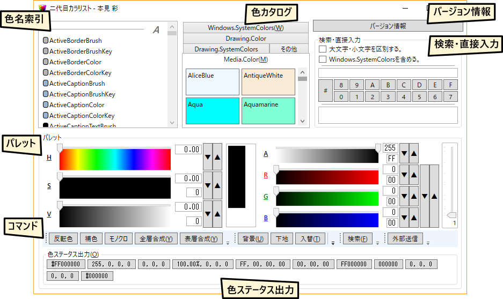Copy the 100.00%, 0, 0, 0 status output
The width and height of the screenshot is (503, 299).
203,264
